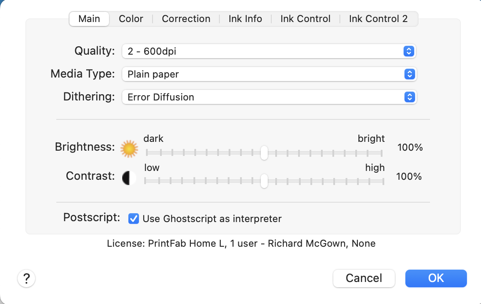
Task: Expand the Media Type dropdown
Action: point(269,74)
